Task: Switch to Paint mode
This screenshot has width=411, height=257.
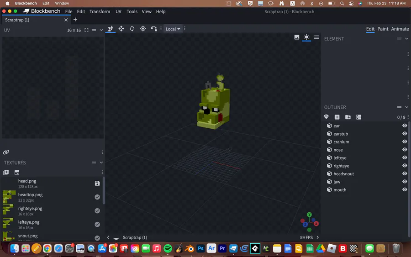Action: (383, 29)
